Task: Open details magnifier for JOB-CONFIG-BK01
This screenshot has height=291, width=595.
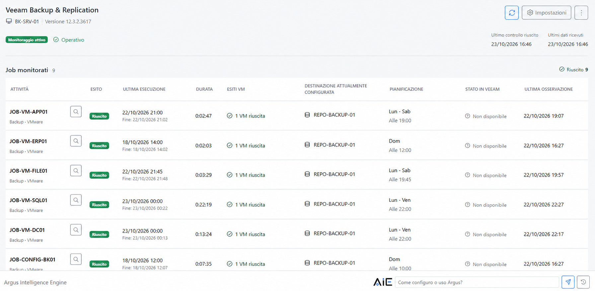Action: pyautogui.click(x=76, y=259)
